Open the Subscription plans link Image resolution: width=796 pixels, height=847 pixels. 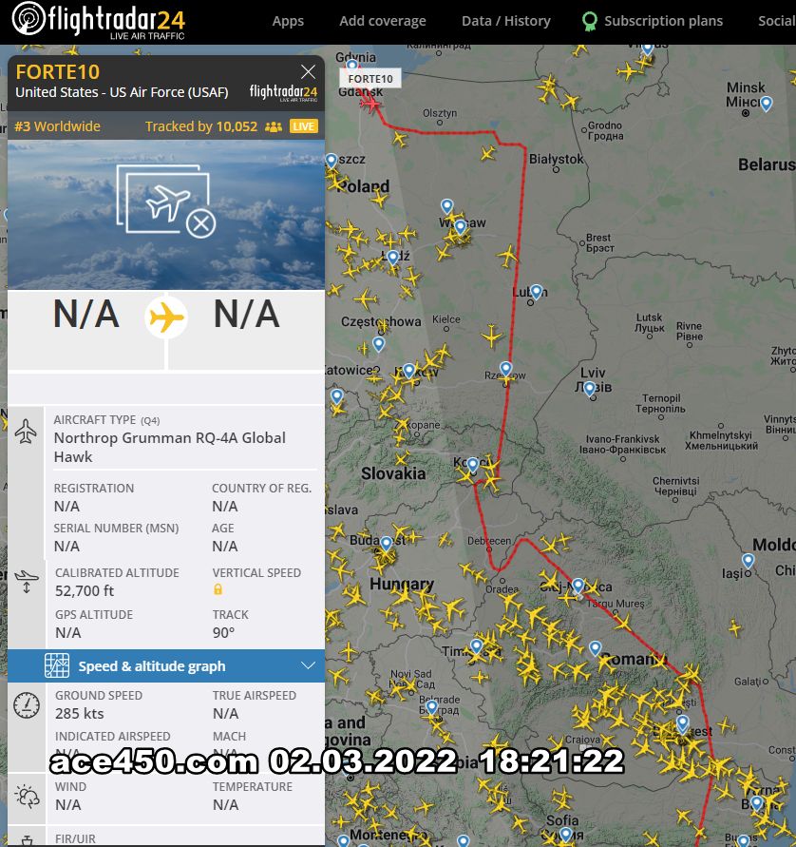[663, 21]
